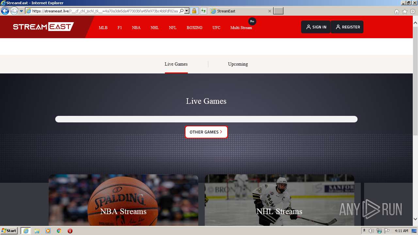Click the REGISTER button

347,27
